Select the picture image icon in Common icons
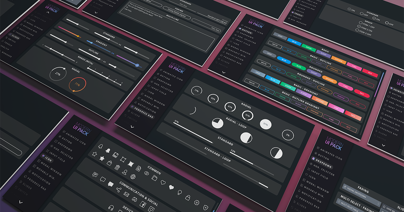Image resolution: width=404 pixels, height=212 pixels. tap(115, 155)
